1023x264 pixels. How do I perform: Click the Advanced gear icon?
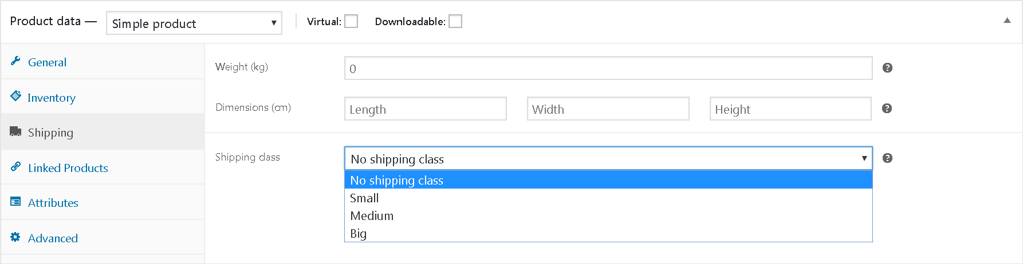[x=15, y=237]
